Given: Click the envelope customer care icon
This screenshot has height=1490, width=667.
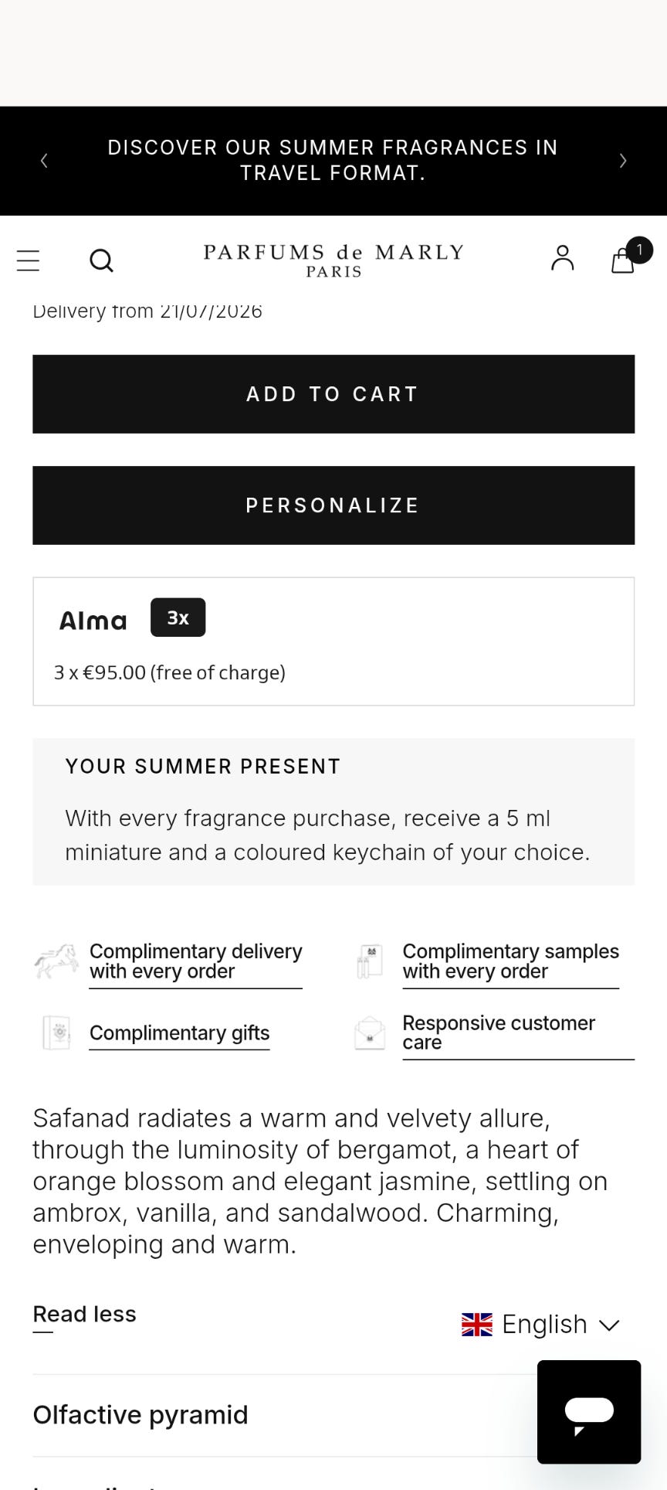Looking at the screenshot, I should pos(370,1032).
